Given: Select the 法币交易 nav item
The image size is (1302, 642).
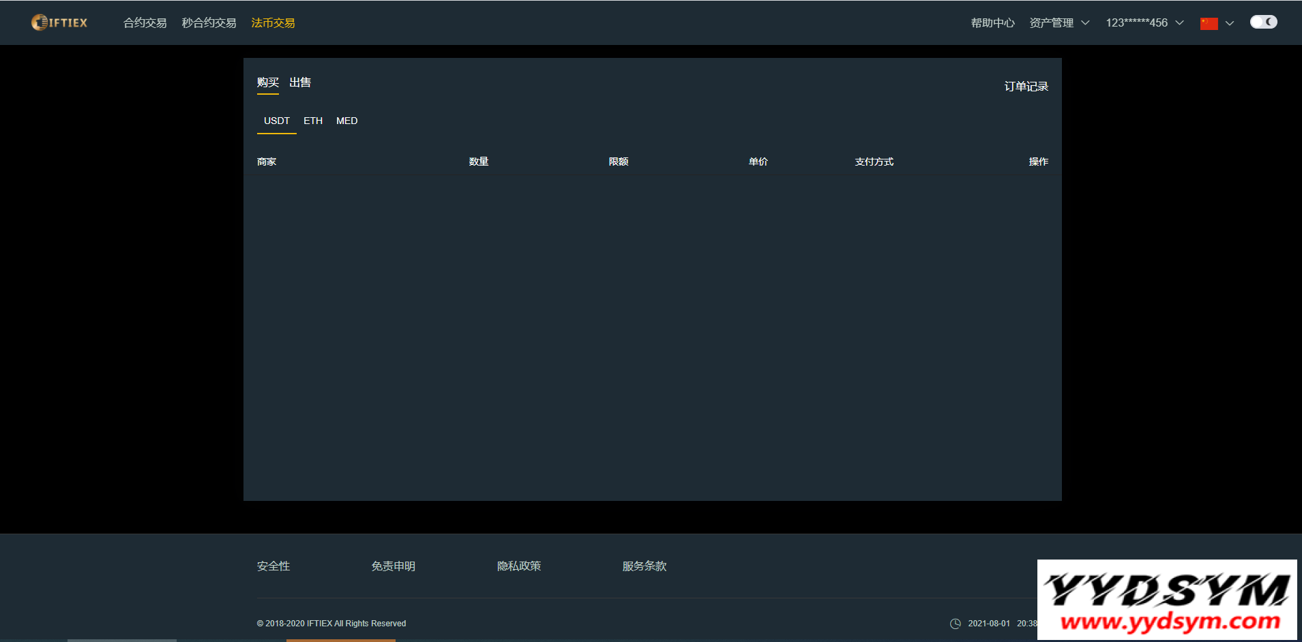Looking at the screenshot, I should tap(273, 23).
